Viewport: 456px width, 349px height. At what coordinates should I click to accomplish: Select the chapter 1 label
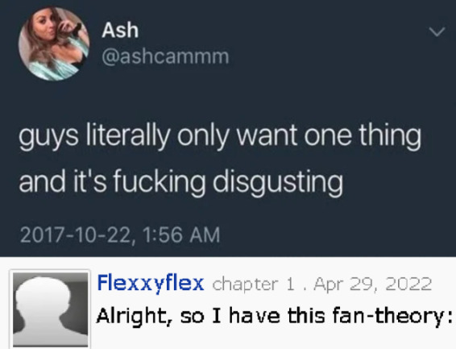pos(253,285)
